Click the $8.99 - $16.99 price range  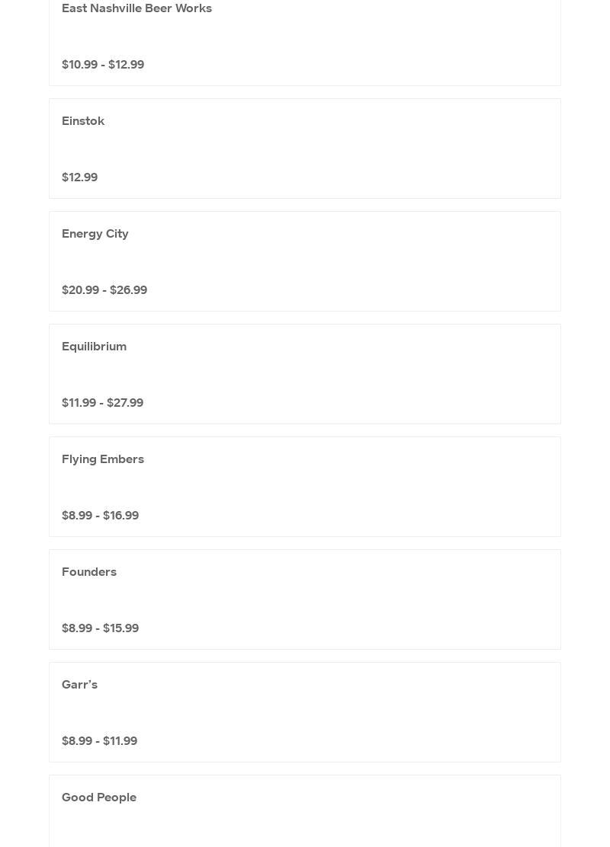(100, 516)
